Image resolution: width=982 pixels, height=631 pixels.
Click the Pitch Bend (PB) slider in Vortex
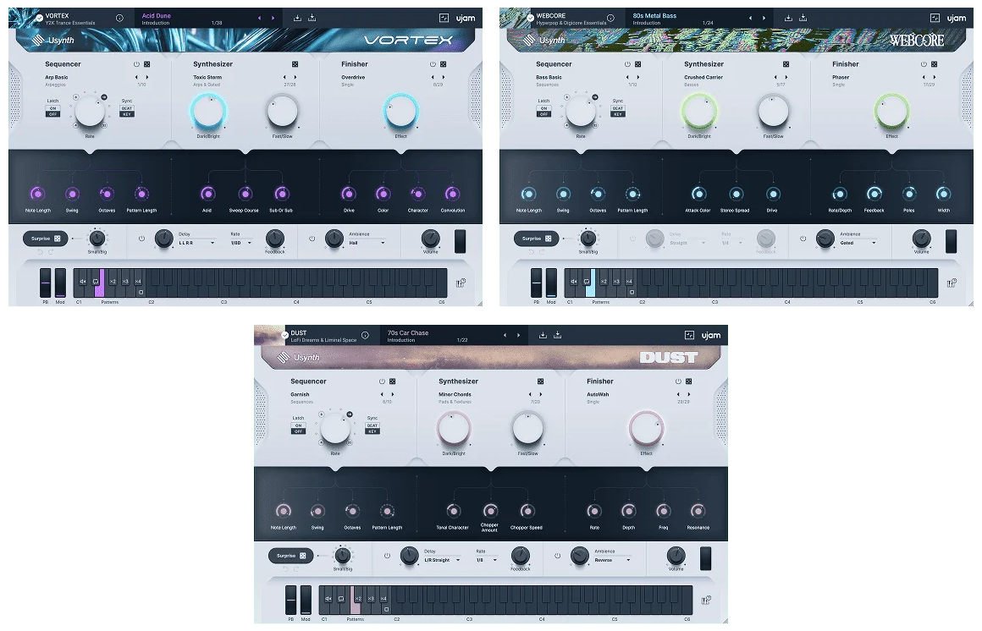(45, 283)
